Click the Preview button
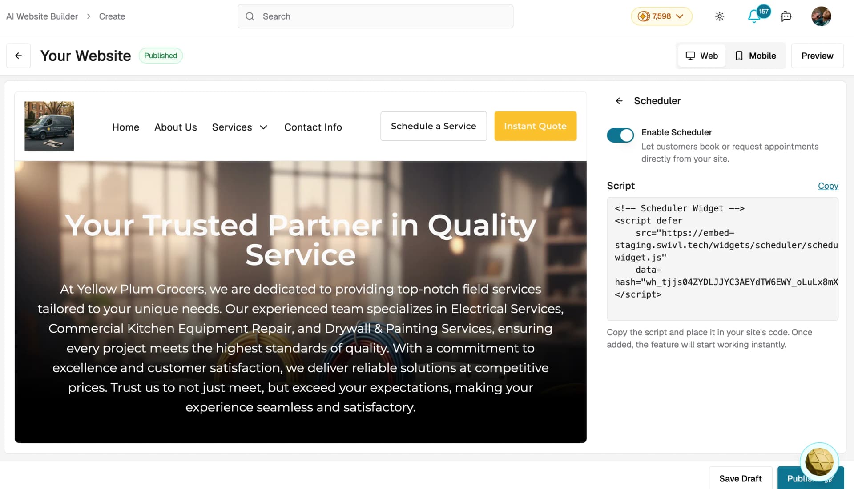Image resolution: width=854 pixels, height=489 pixels. coord(817,56)
